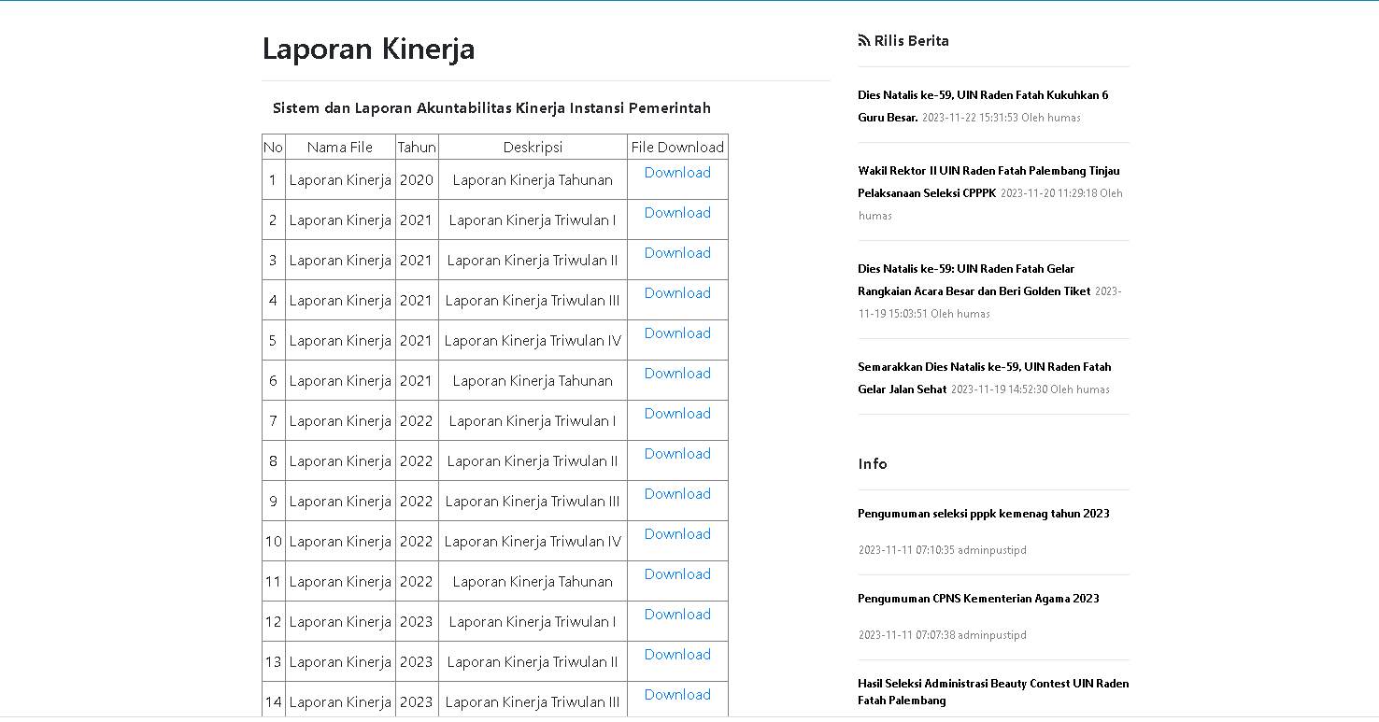Download the 2022 Triwulan I report
1379x722 pixels.
[x=677, y=414]
